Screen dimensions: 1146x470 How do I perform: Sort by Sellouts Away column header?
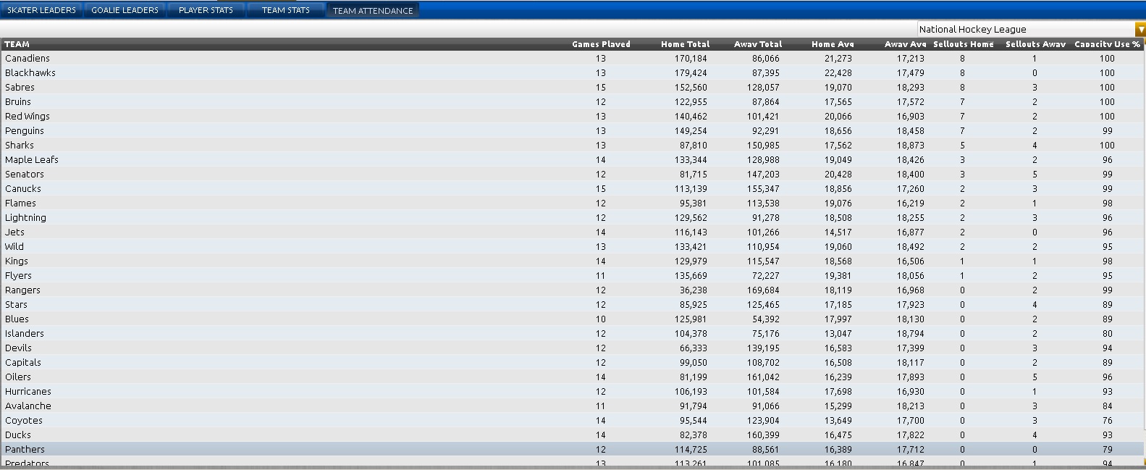(1035, 44)
